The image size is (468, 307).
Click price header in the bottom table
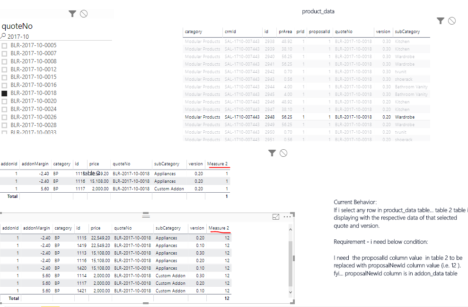pyautogui.click(x=96, y=228)
